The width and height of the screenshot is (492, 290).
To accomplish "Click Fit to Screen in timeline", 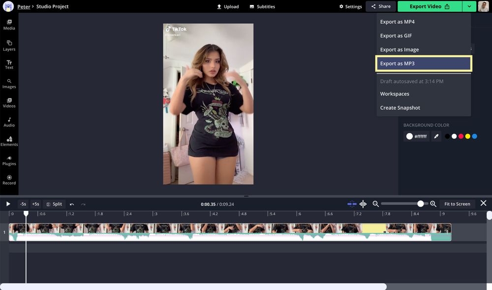I will pos(457,204).
